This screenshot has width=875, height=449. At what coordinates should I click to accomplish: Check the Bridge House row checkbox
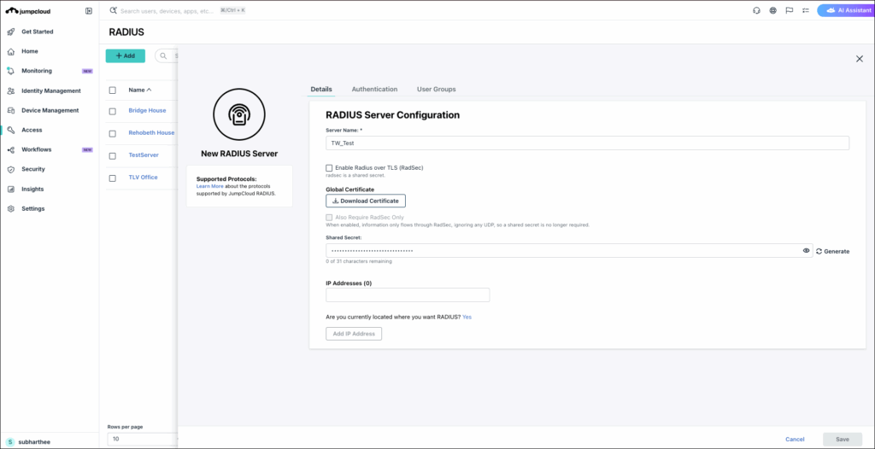(112, 111)
